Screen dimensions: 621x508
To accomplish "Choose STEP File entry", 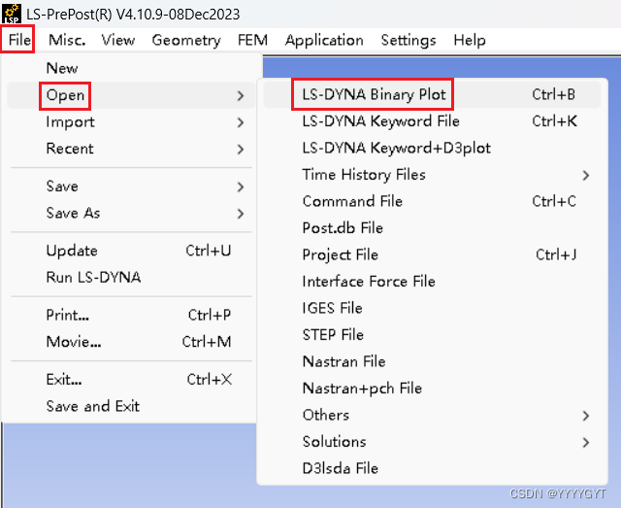I will coord(433,335).
